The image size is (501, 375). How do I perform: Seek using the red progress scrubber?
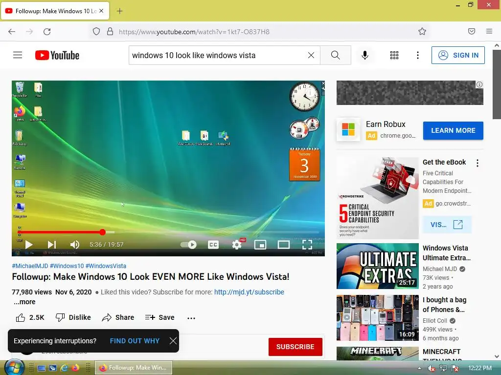click(102, 232)
